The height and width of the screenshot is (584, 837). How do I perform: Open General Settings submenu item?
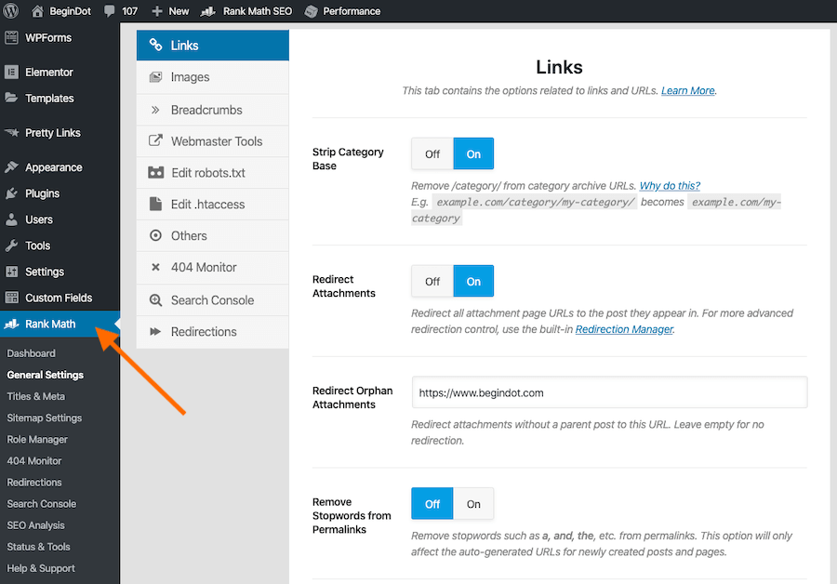45,375
